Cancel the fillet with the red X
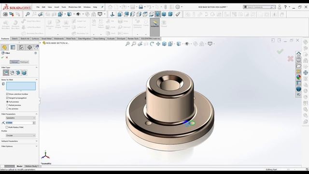 tap(7, 58)
